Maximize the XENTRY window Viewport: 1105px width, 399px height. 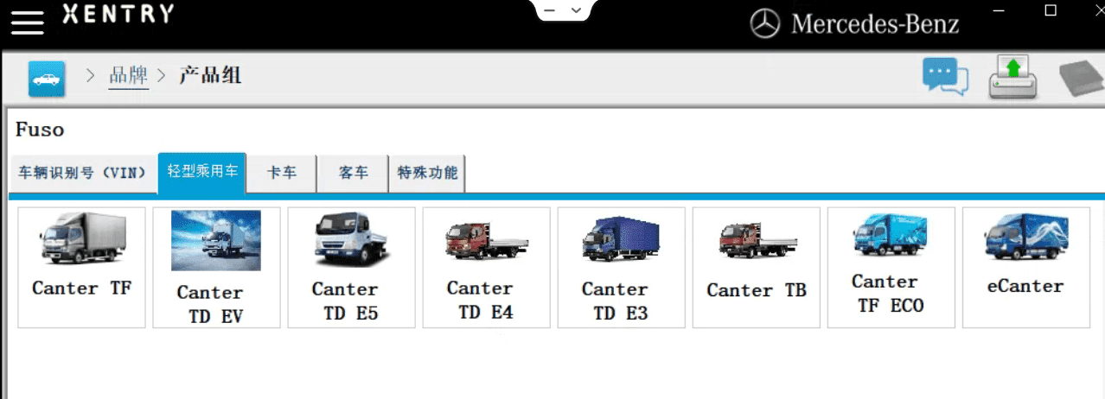point(1051,10)
